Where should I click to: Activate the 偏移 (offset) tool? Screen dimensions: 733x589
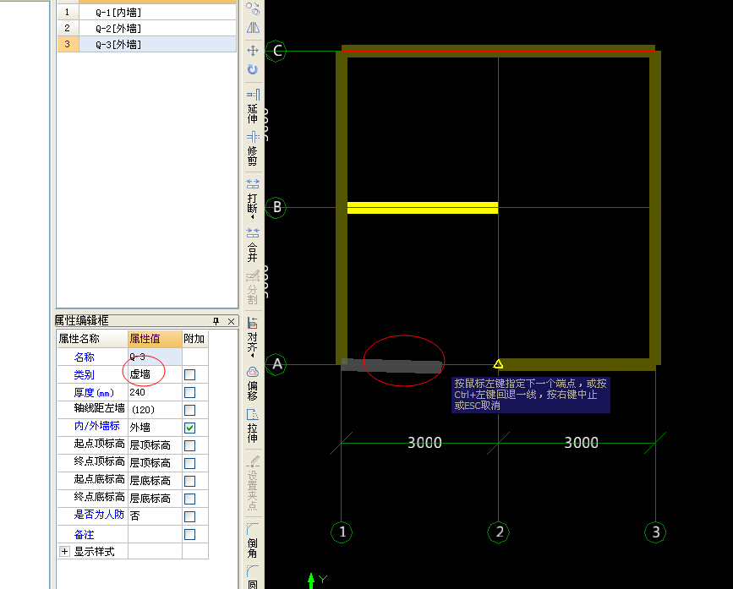(253, 384)
